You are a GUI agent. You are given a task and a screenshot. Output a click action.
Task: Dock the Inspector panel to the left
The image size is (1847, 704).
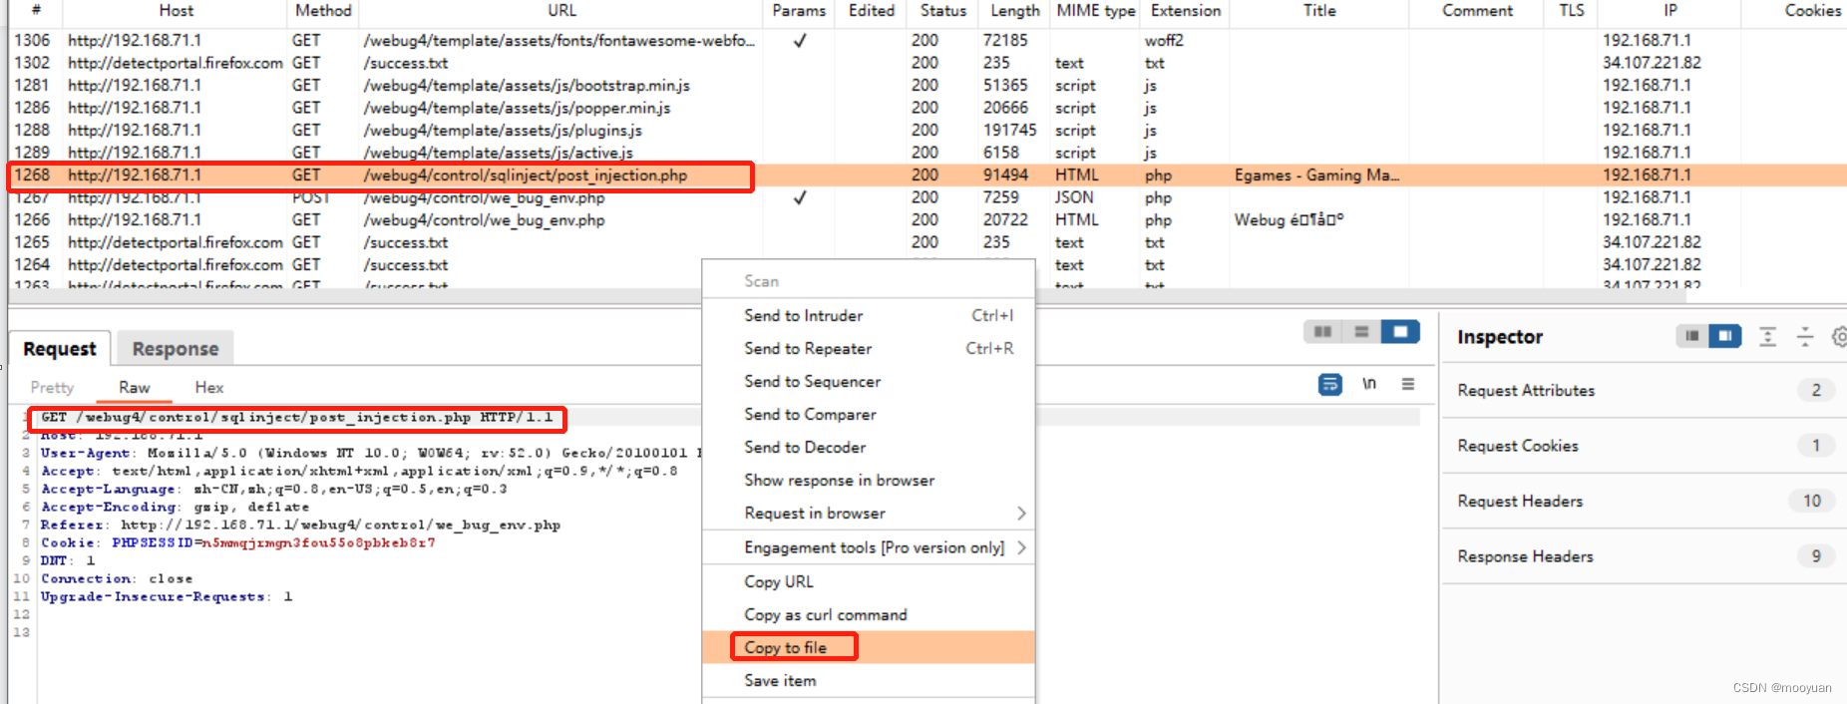click(1692, 336)
